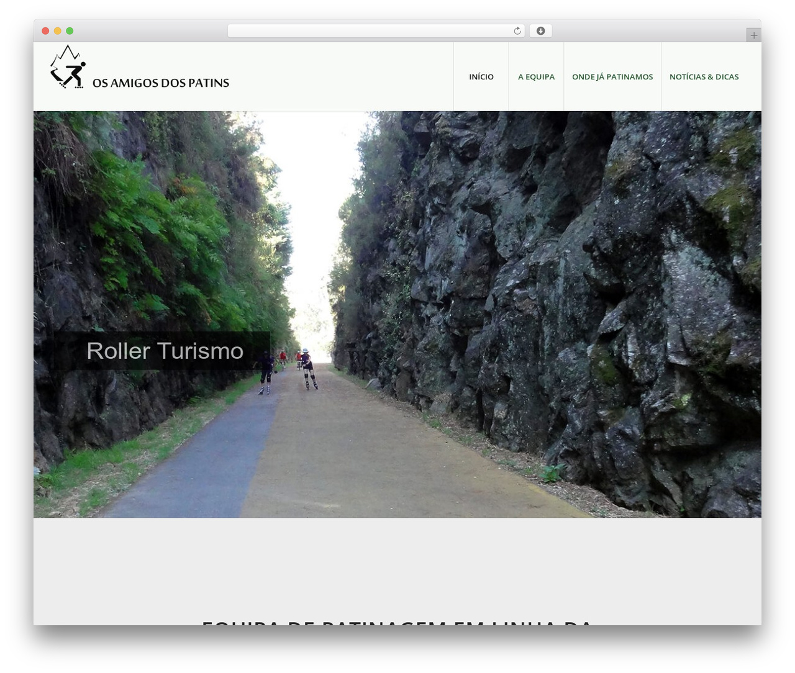Open the INÍCIO menu item

click(x=481, y=77)
